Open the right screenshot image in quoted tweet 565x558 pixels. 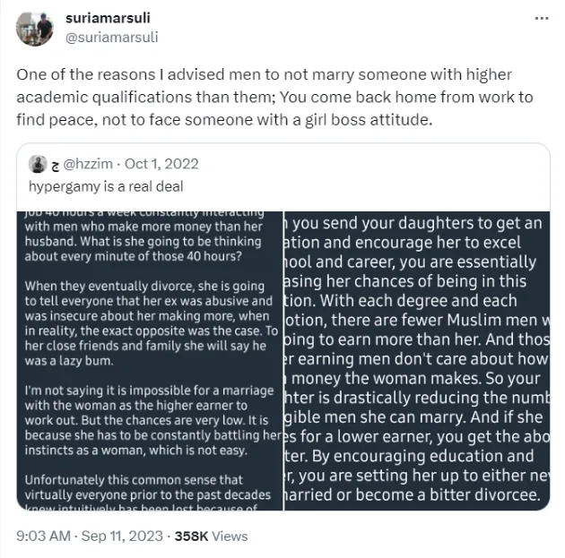tap(418, 360)
